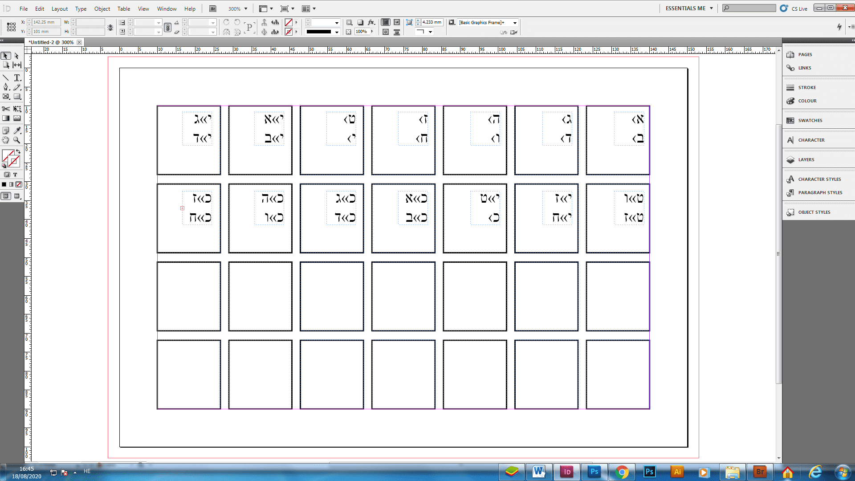This screenshot has height=481, width=855.
Task: Open the Basic Graphics Frame style dropdown
Action: coord(515,23)
